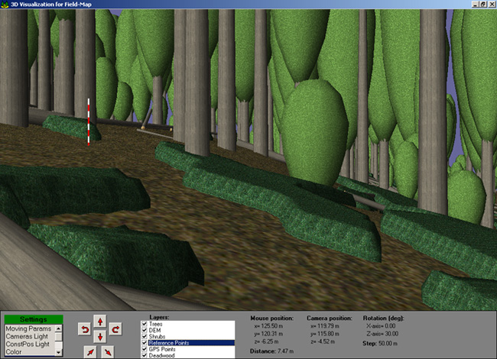
Task: Click the move forward up arrow button
Action: (99, 321)
